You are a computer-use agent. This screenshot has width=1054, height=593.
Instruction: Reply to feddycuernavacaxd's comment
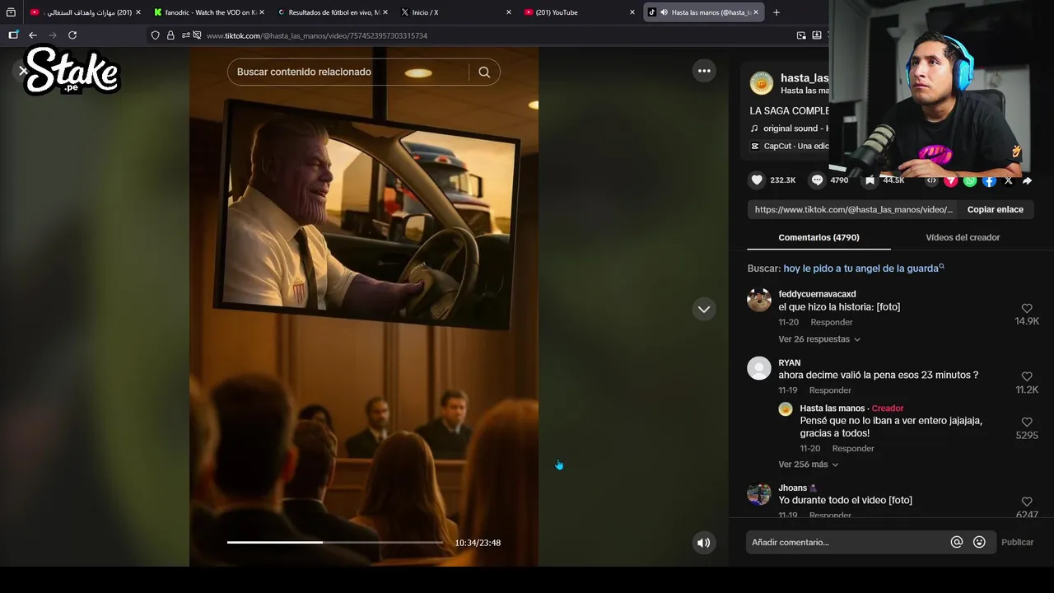(831, 322)
